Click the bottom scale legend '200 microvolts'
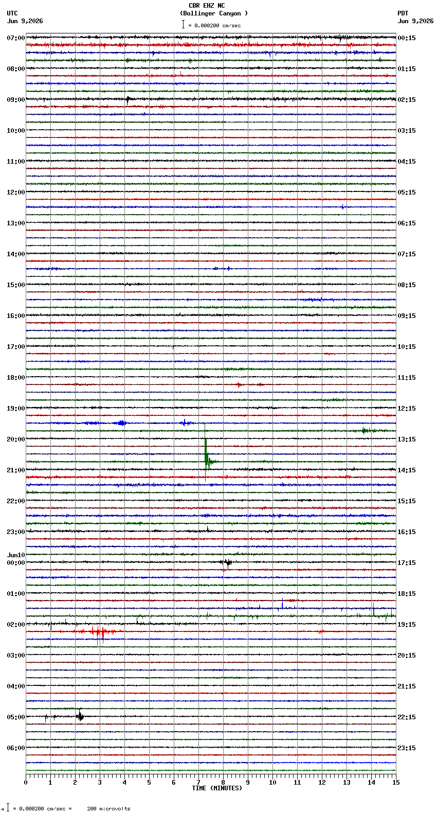The width and height of the screenshot is (437, 815). pyautogui.click(x=108, y=809)
